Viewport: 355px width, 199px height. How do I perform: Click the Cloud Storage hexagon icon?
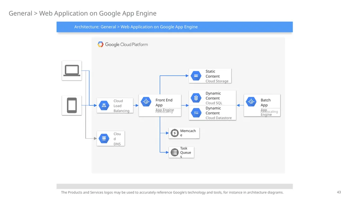(196, 76)
